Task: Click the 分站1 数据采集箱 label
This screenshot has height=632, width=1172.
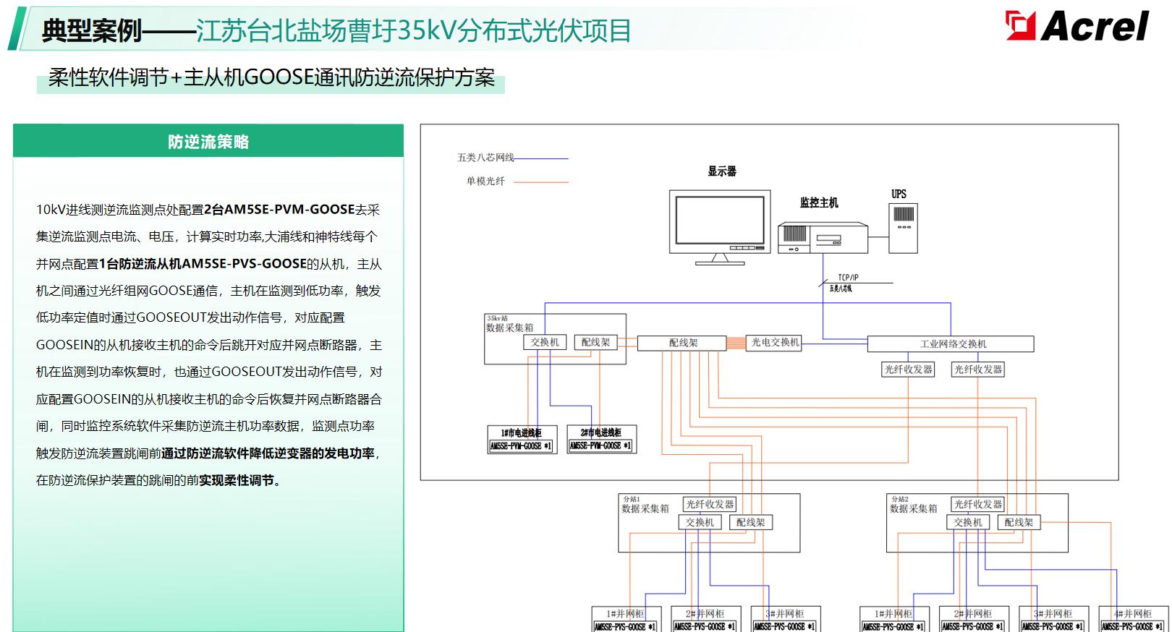Action: (645, 505)
